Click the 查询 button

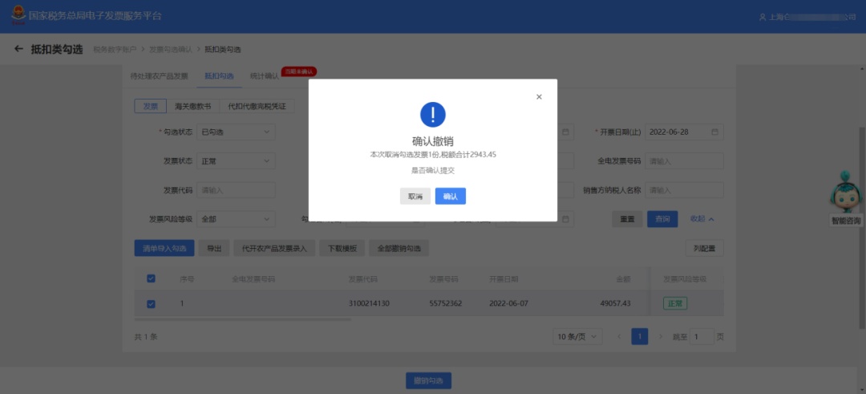tap(662, 219)
